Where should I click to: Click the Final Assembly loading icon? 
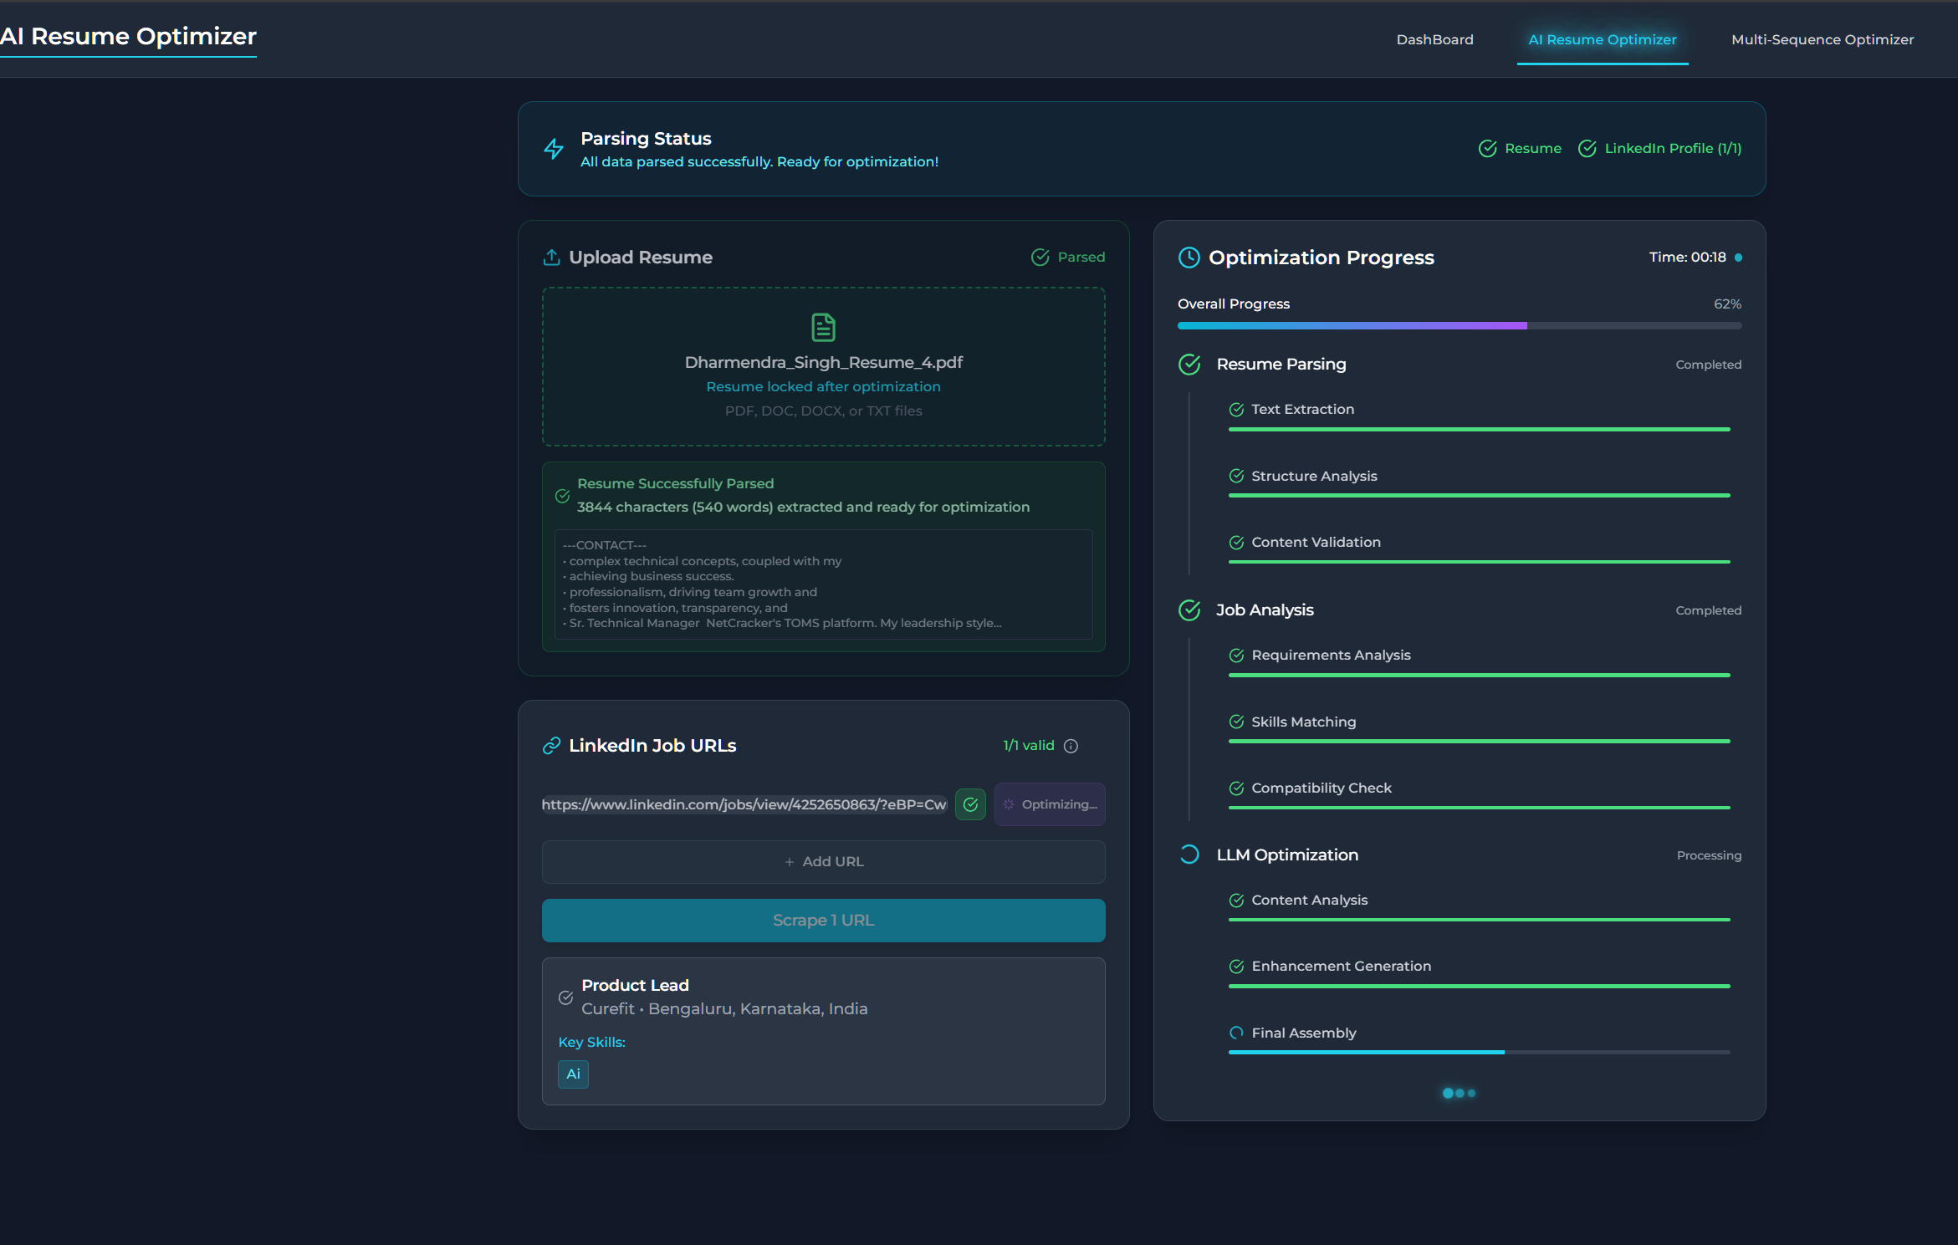point(1236,1033)
